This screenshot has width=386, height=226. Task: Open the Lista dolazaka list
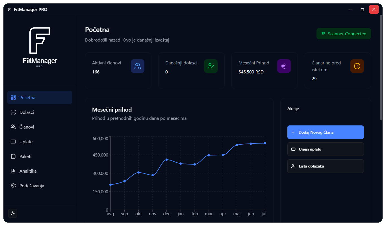tap(326, 166)
